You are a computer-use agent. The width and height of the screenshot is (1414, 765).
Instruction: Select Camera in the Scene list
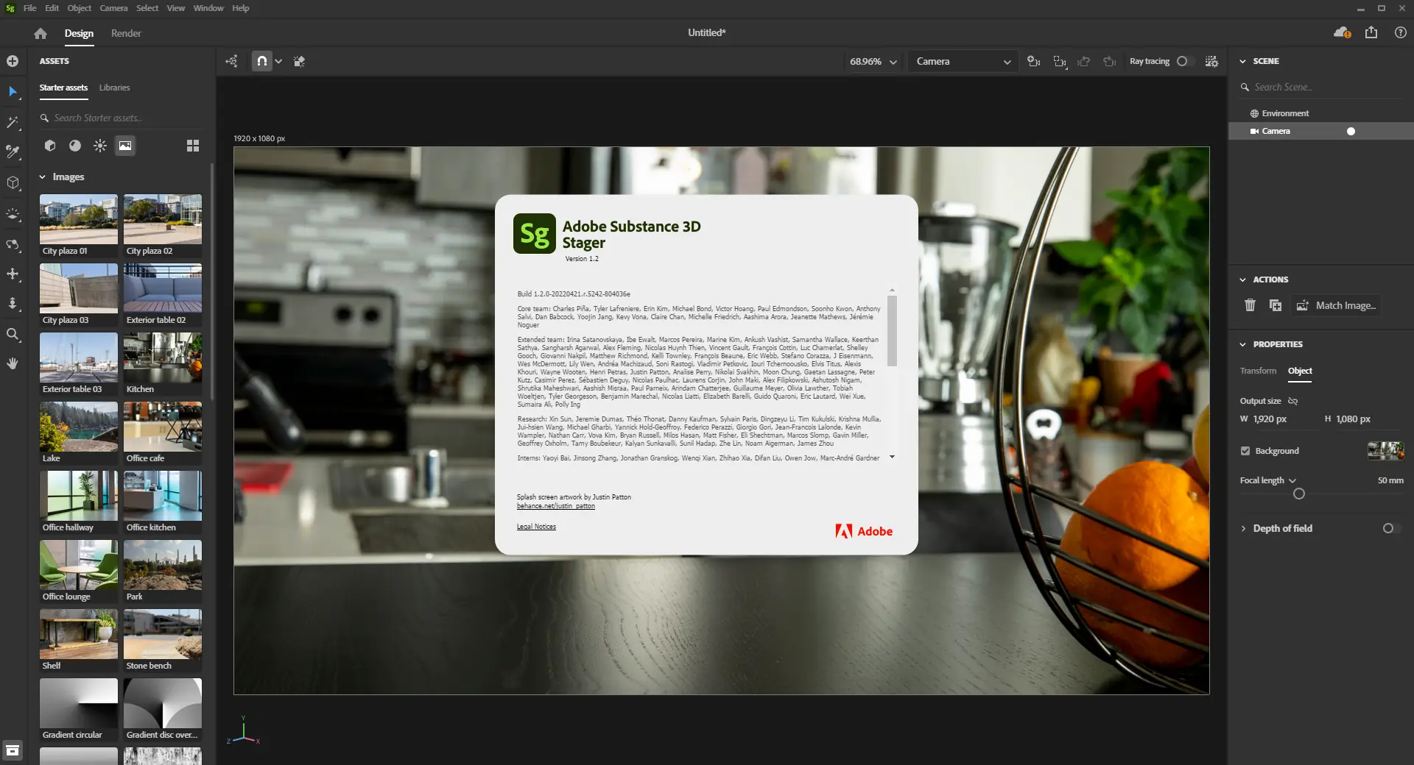click(x=1320, y=131)
